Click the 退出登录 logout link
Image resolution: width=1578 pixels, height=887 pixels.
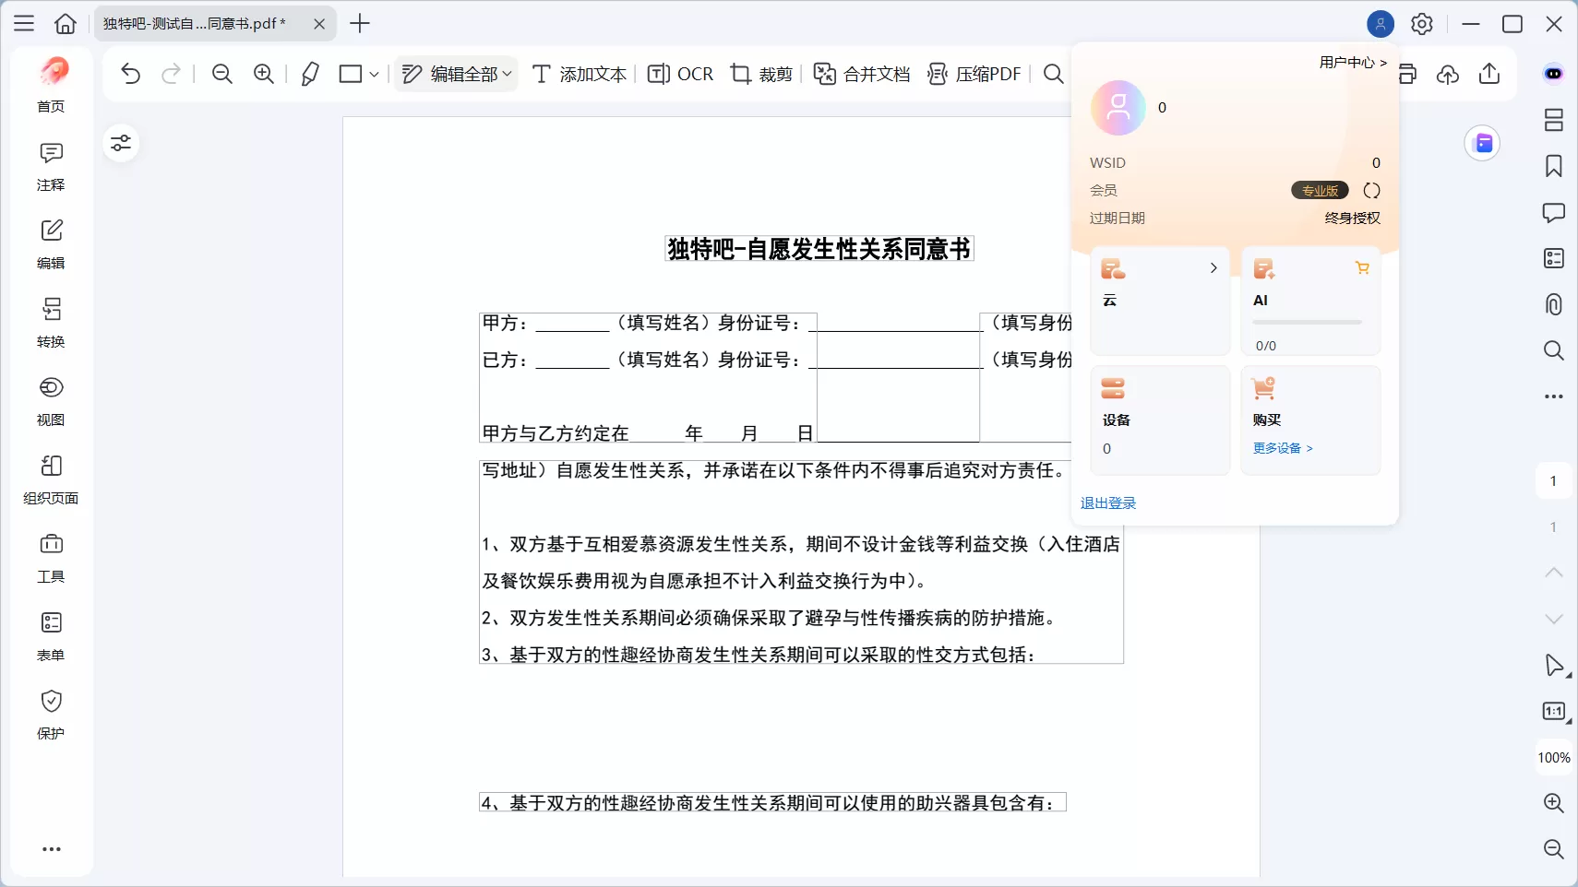pyautogui.click(x=1108, y=503)
